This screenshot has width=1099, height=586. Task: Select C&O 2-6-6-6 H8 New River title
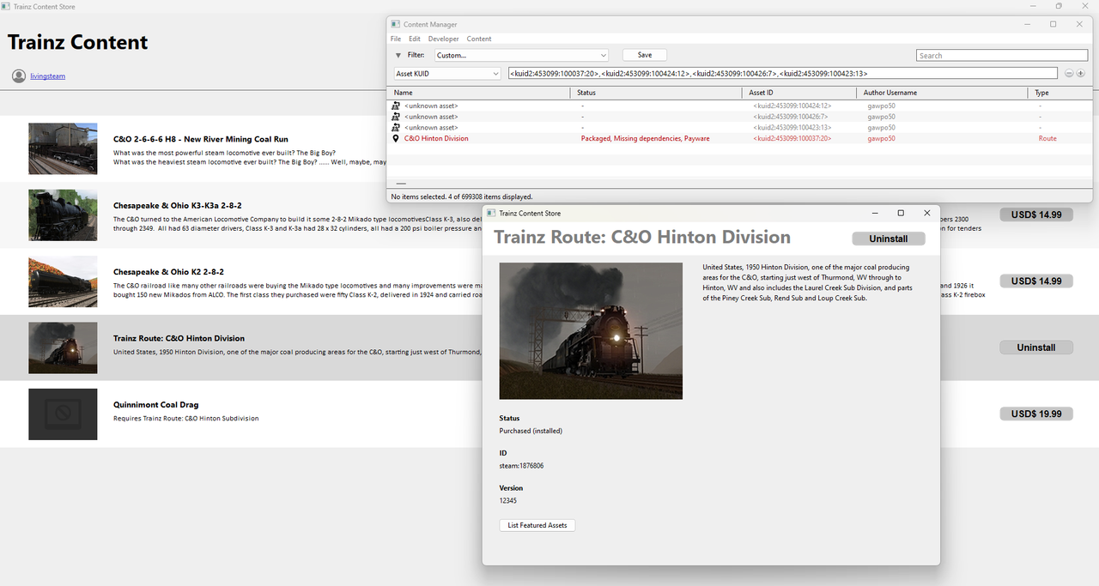(201, 139)
